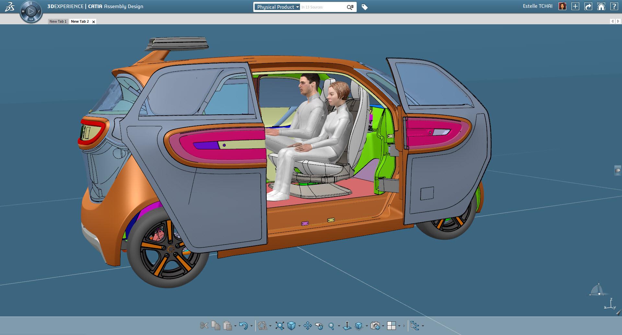Expand the view cube orientation dropdown arrow
The width and height of the screenshot is (622, 335).
[299, 326]
